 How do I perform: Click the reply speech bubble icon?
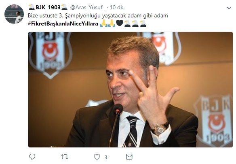(32, 157)
